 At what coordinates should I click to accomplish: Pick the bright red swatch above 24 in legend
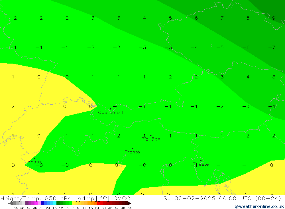98,204
